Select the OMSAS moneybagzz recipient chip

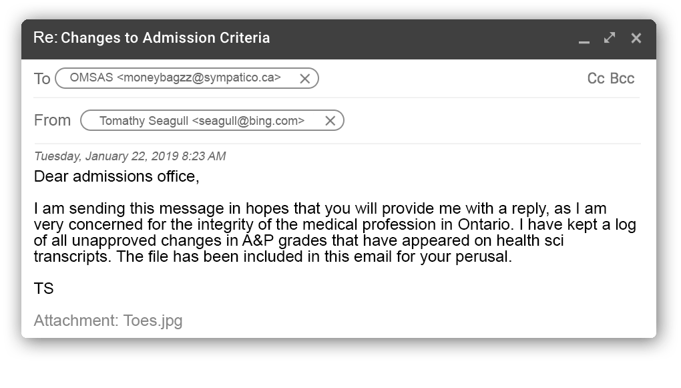[x=175, y=78]
